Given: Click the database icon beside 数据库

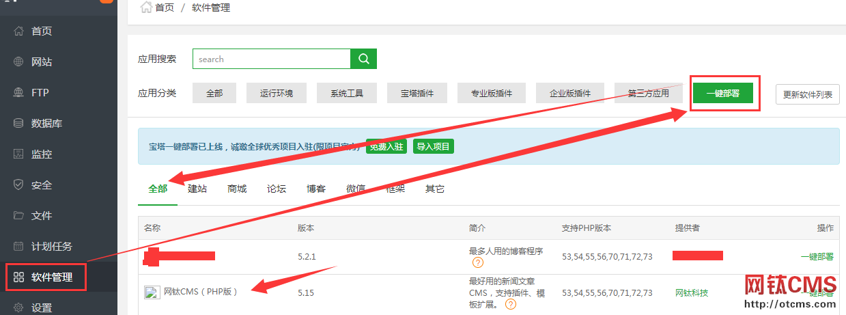Looking at the screenshot, I should [x=19, y=124].
